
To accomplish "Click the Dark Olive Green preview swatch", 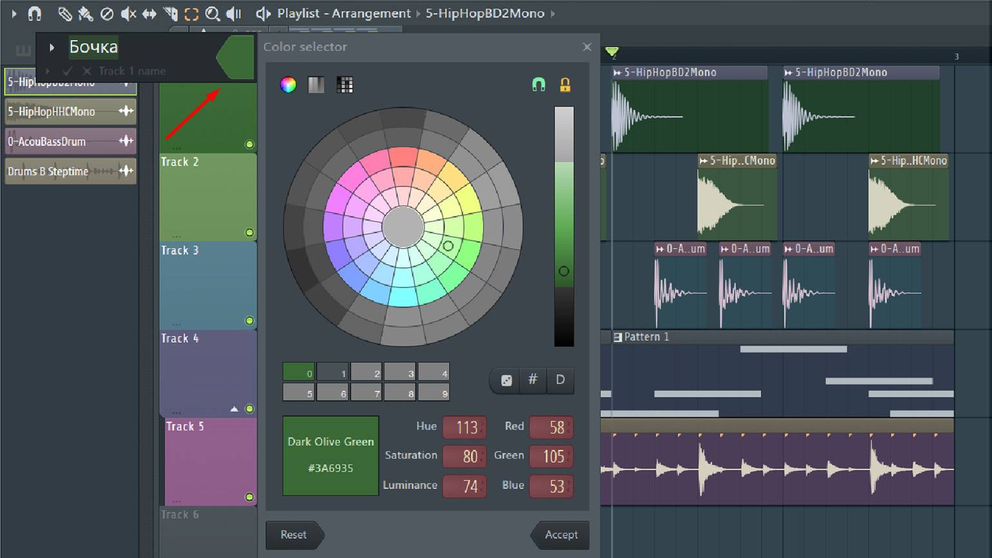I will (x=330, y=456).
